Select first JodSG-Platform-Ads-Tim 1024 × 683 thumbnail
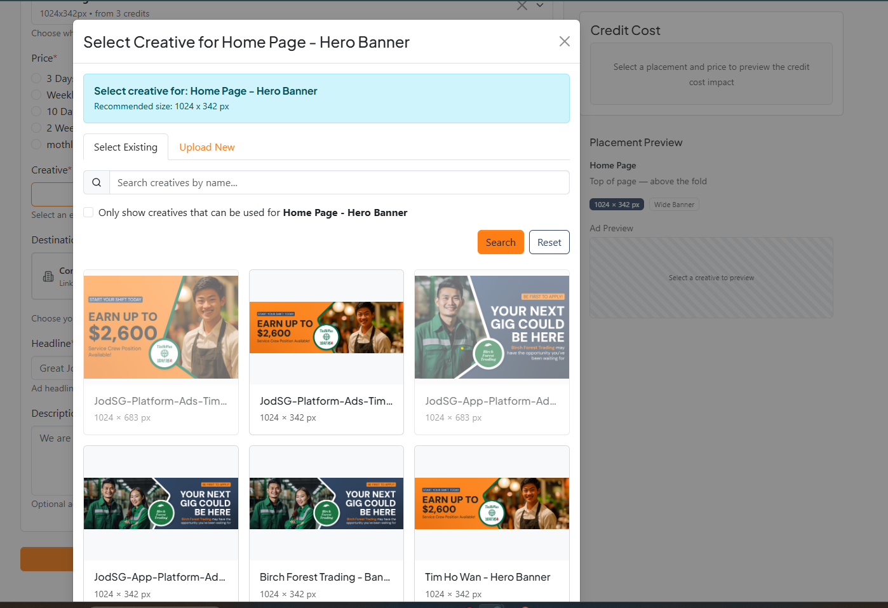Viewport: 888px width, 608px height. [x=161, y=327]
